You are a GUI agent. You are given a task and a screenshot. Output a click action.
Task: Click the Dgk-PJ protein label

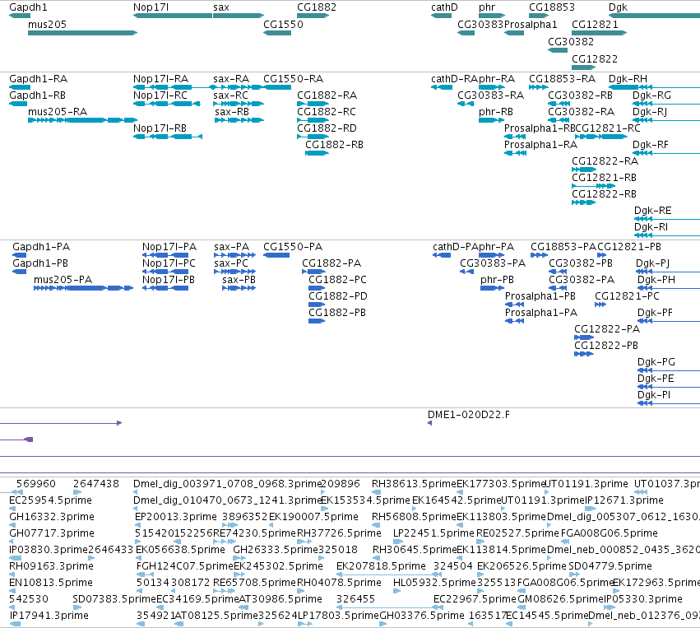652,263
